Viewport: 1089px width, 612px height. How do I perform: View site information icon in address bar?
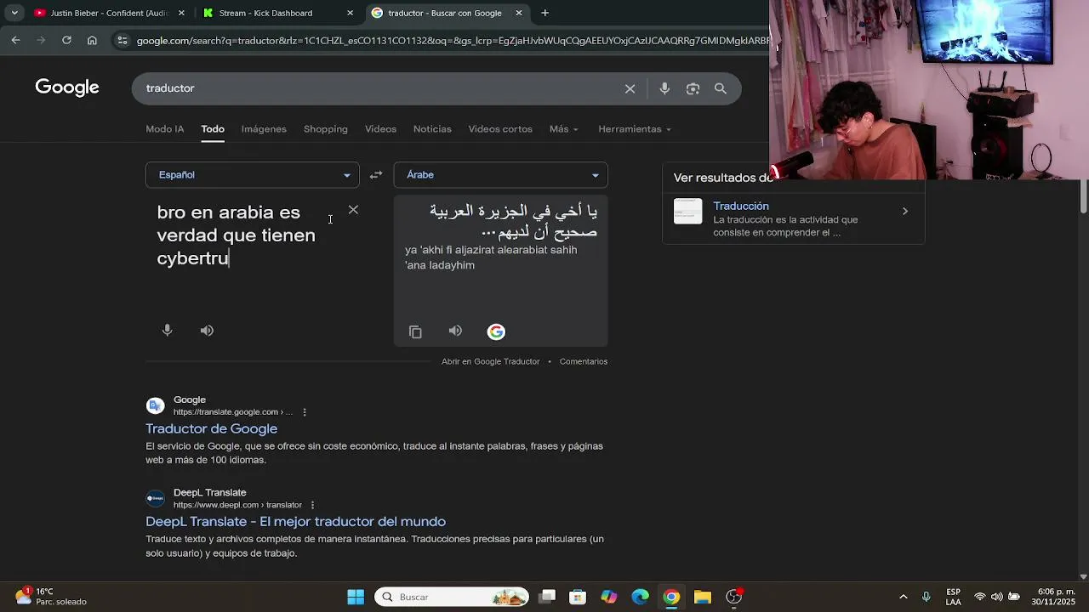[123, 40]
